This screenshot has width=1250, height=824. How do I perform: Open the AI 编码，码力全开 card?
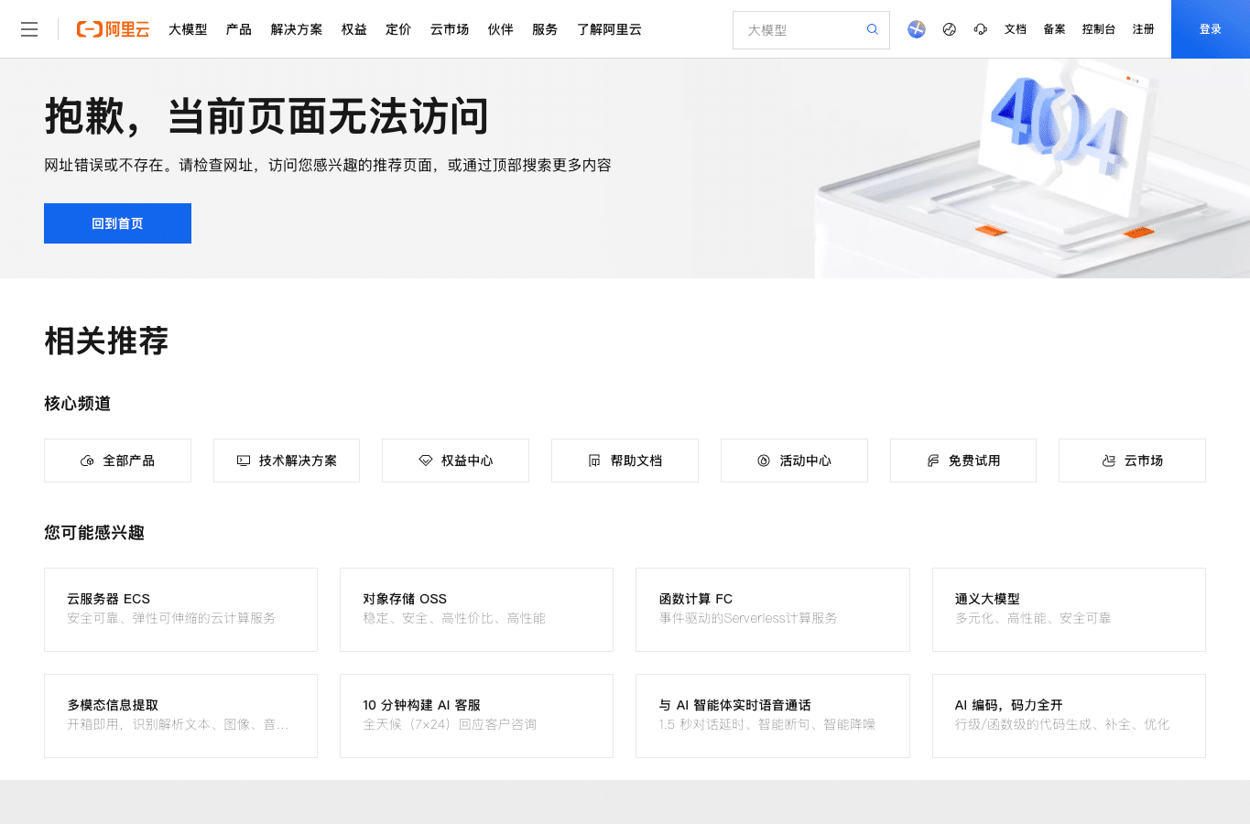pos(1069,716)
